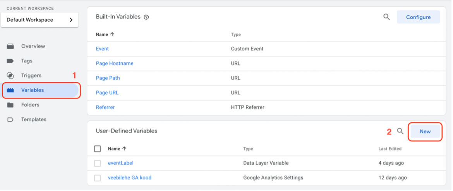
Task: Go to Folders section
Action: coord(30,105)
